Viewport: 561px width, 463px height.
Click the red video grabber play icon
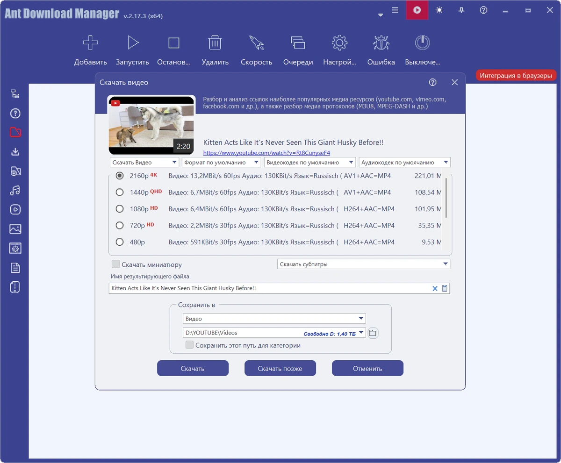(417, 10)
